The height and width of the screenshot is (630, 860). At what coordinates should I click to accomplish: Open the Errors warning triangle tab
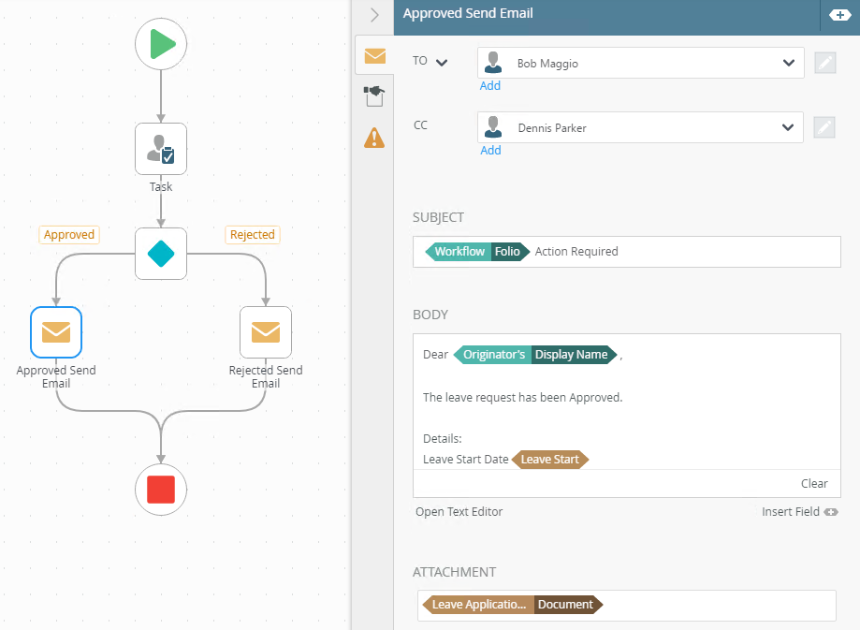374,138
